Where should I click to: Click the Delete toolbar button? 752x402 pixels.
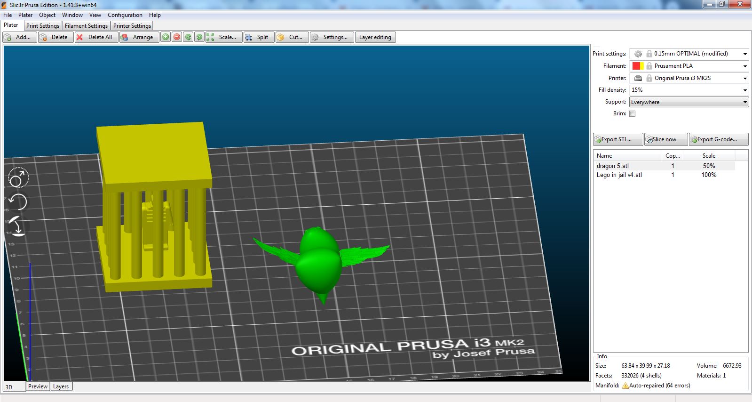tap(56, 37)
